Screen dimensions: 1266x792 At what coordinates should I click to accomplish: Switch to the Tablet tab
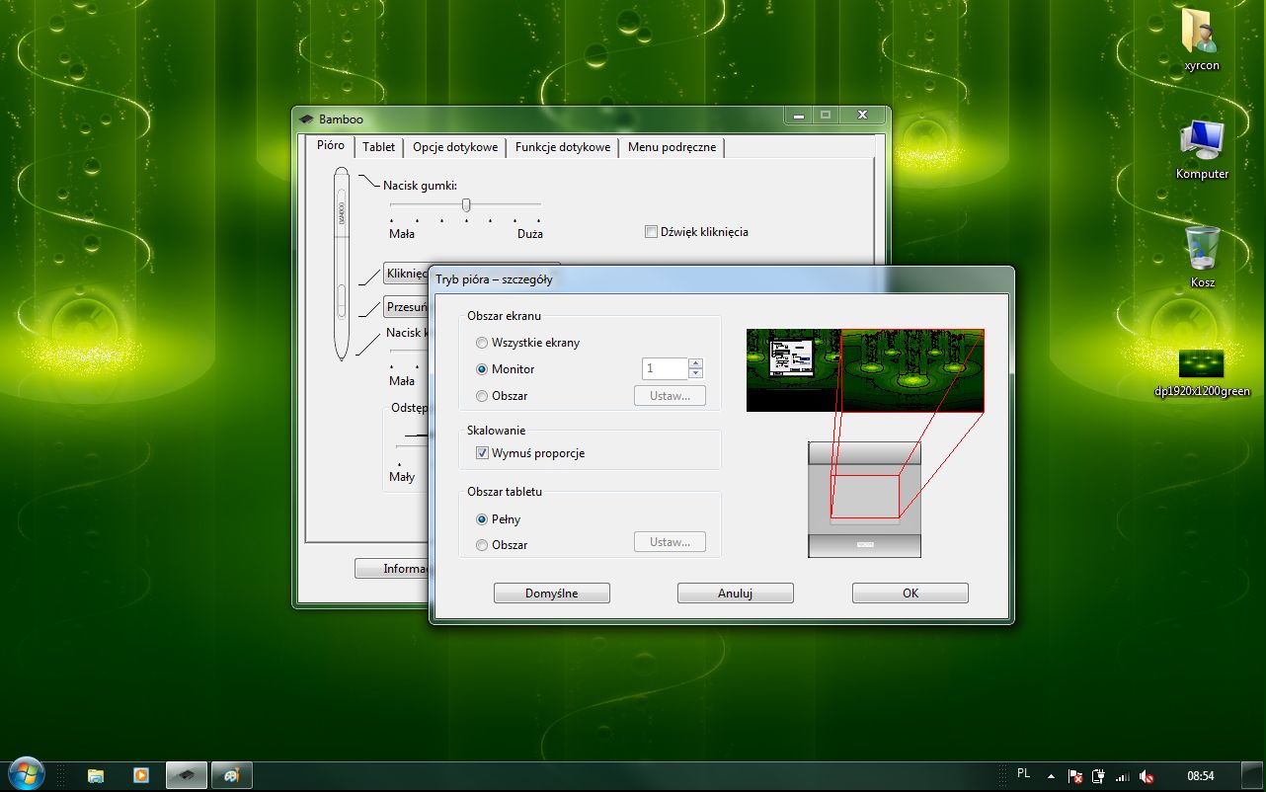pyautogui.click(x=378, y=147)
